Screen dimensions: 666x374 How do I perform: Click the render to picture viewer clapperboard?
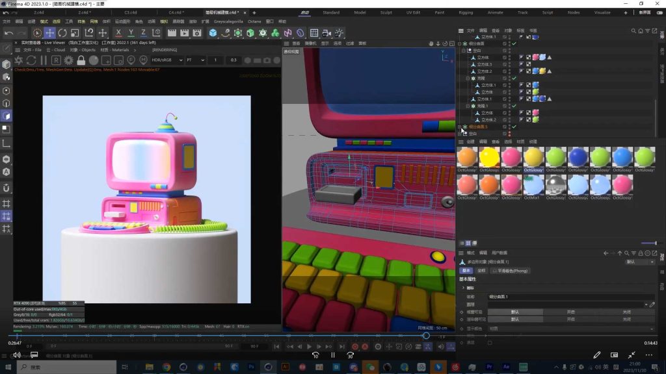point(185,32)
